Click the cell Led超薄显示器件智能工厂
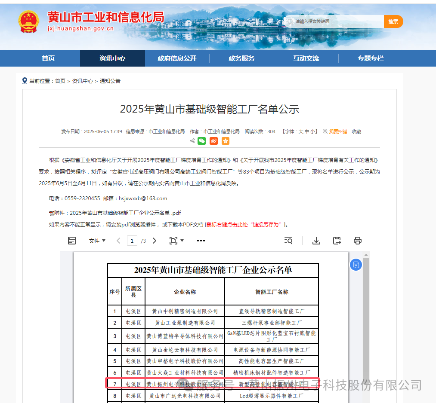 point(272,396)
